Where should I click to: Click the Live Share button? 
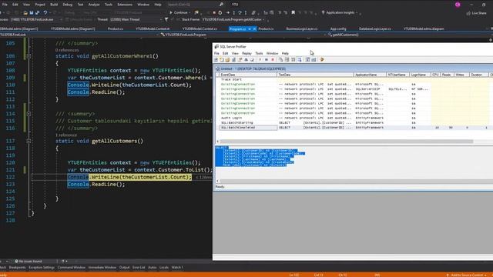pos(477,13)
